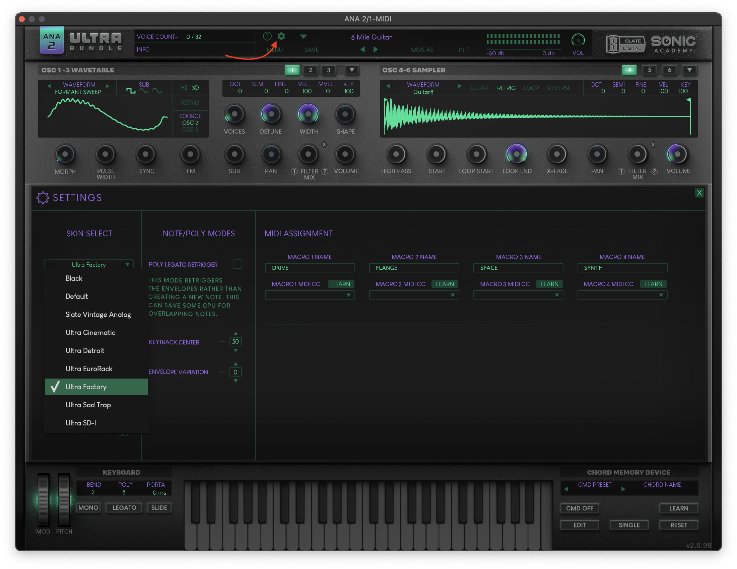The width and height of the screenshot is (737, 569).
Task: Choose Ultra Cinematic skin
Action: pos(96,333)
